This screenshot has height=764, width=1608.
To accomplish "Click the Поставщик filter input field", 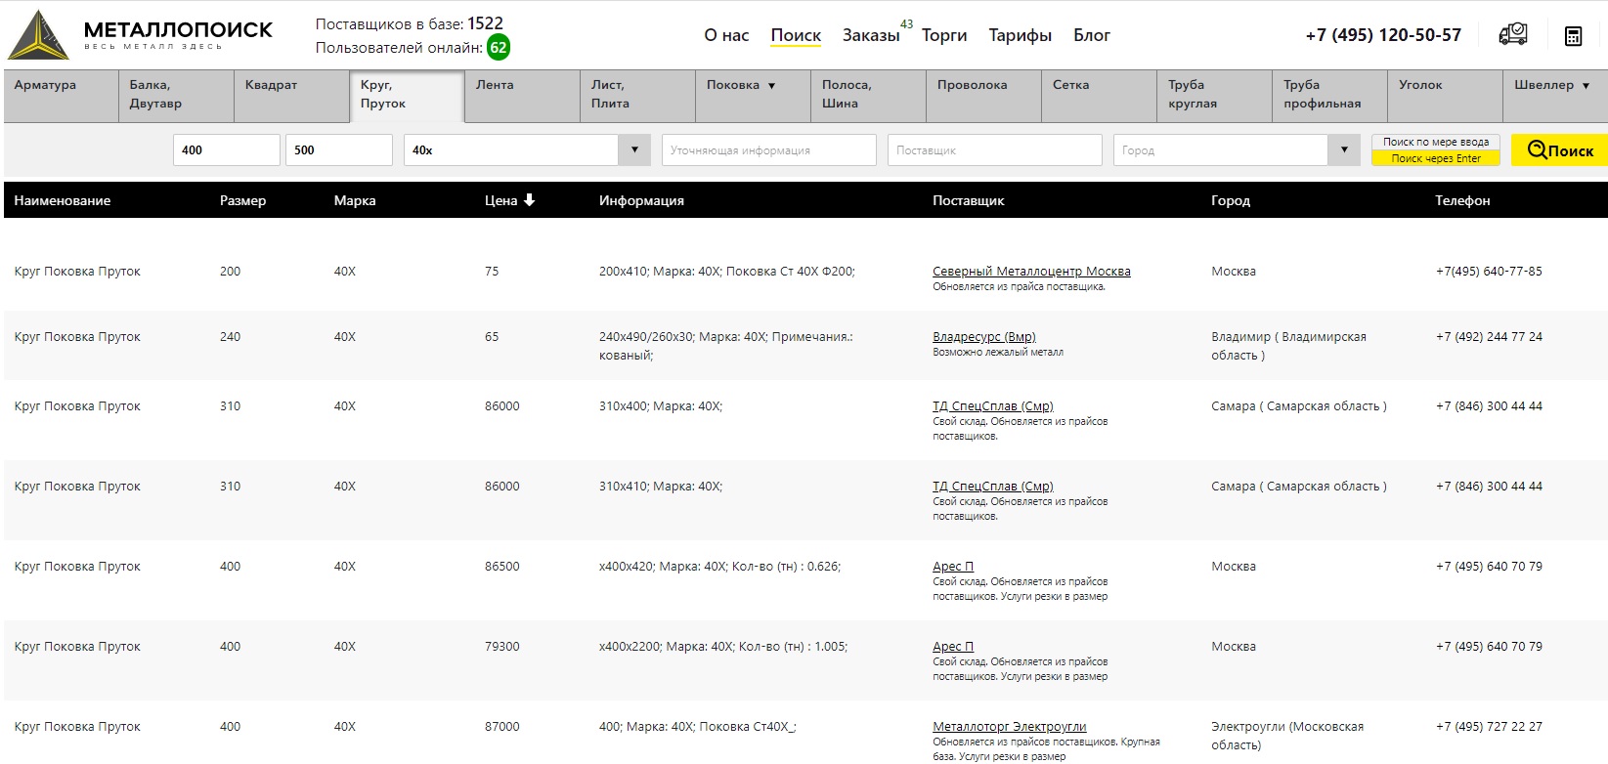I will [x=994, y=150].
